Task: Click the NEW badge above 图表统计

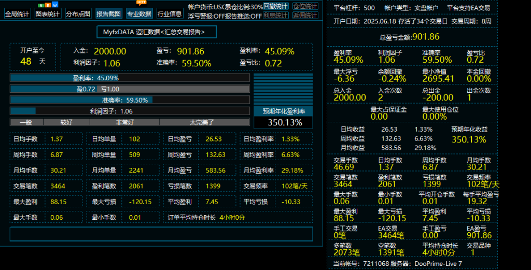Action: pos(48,5)
